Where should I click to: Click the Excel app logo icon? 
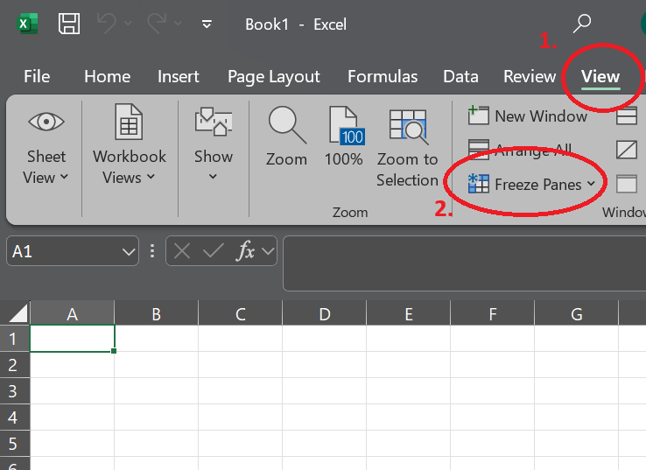click(x=27, y=24)
